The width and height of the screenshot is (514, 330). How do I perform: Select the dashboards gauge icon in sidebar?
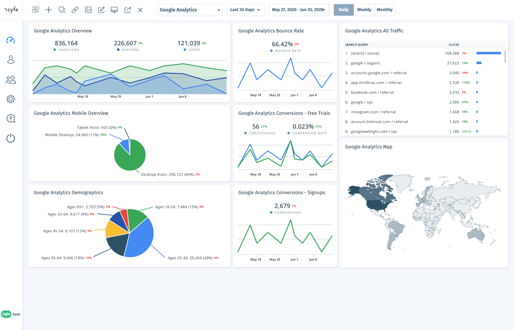click(x=11, y=40)
